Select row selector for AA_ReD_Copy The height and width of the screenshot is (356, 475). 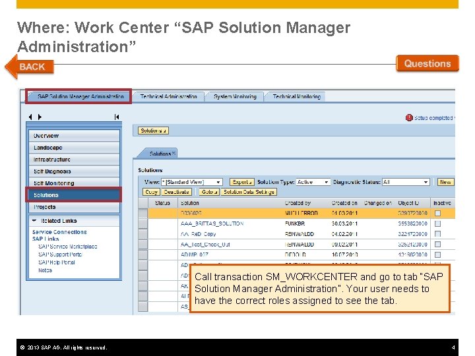coord(142,233)
